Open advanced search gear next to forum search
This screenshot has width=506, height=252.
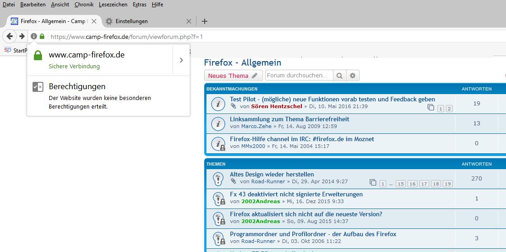click(x=353, y=76)
